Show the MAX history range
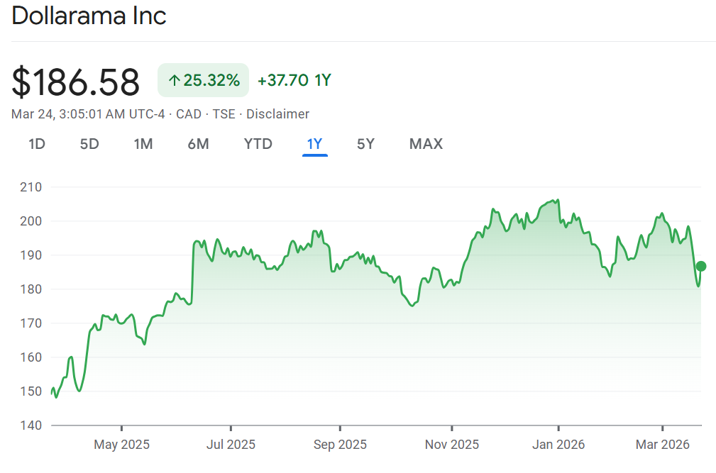This screenshot has width=716, height=473. point(426,144)
